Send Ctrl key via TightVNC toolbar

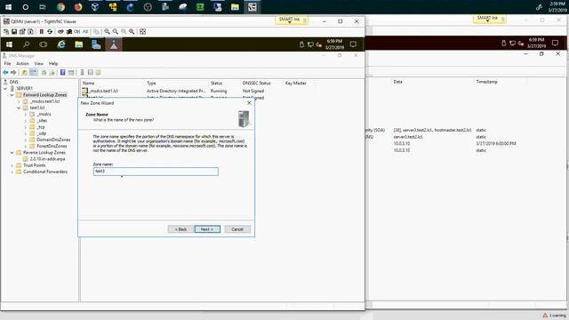click(x=77, y=32)
